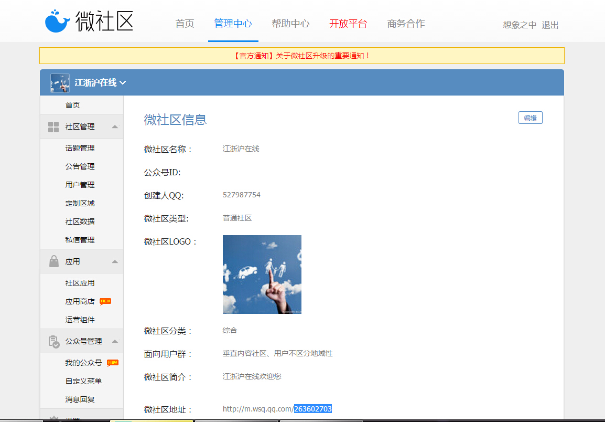The width and height of the screenshot is (605, 422).
Task: Click the community type value 普通社区
Action: click(x=237, y=218)
